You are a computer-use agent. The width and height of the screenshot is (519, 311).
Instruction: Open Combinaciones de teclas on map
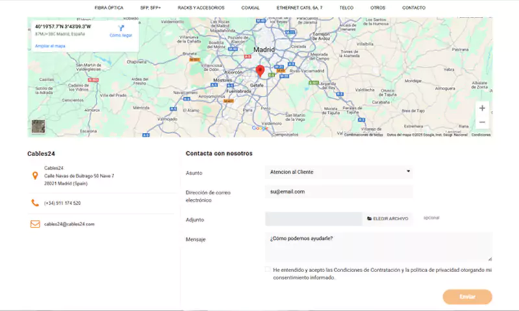(x=363, y=135)
